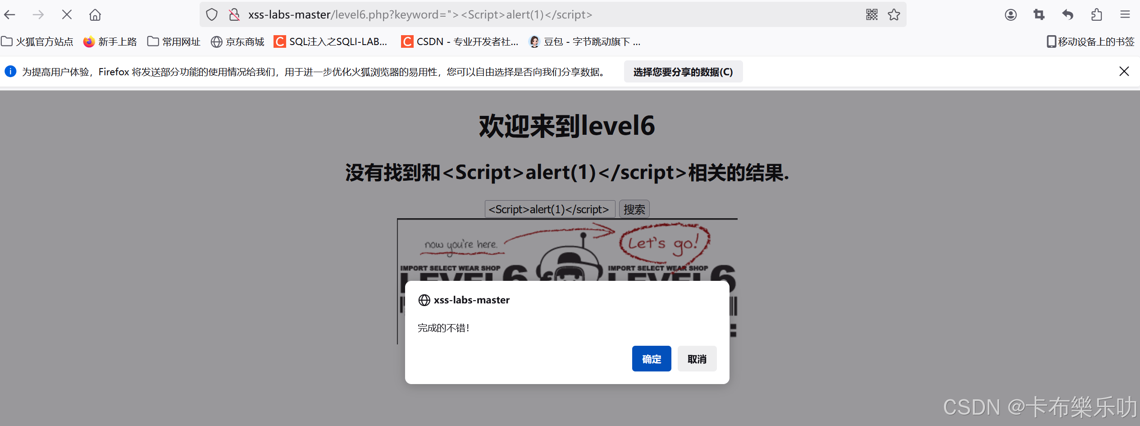This screenshot has height=426, width=1140.
Task: Dismiss the Firefox data sharing notification bar
Action: [1124, 71]
